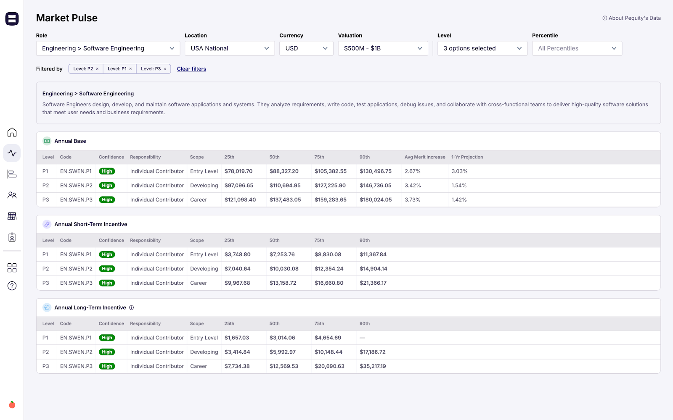673x420 pixels.
Task: Click the High badge in Annual Base P1 row
Action: 107,171
